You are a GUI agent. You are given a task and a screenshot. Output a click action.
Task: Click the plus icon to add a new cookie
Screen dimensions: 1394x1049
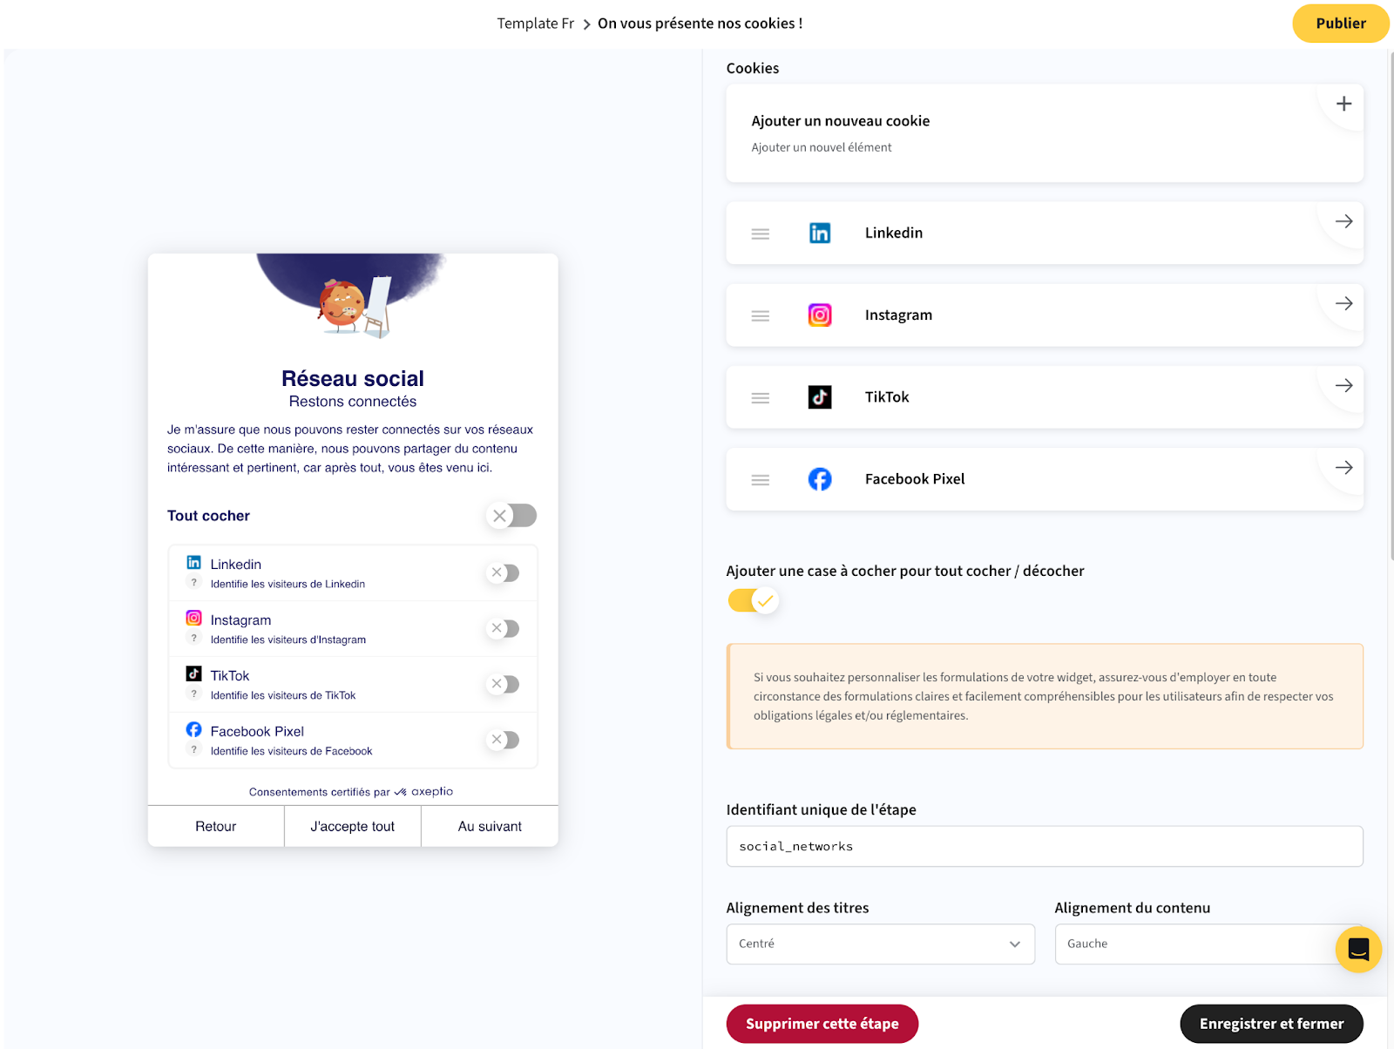(1343, 104)
